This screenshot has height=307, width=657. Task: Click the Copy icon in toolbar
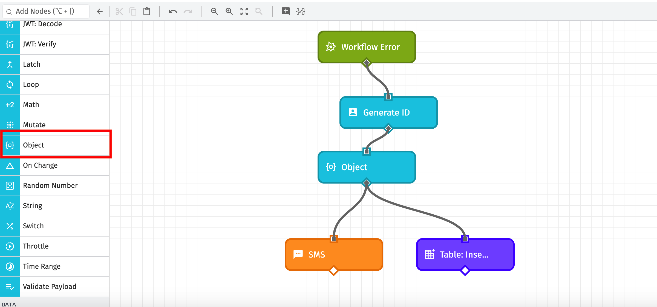[x=133, y=11]
